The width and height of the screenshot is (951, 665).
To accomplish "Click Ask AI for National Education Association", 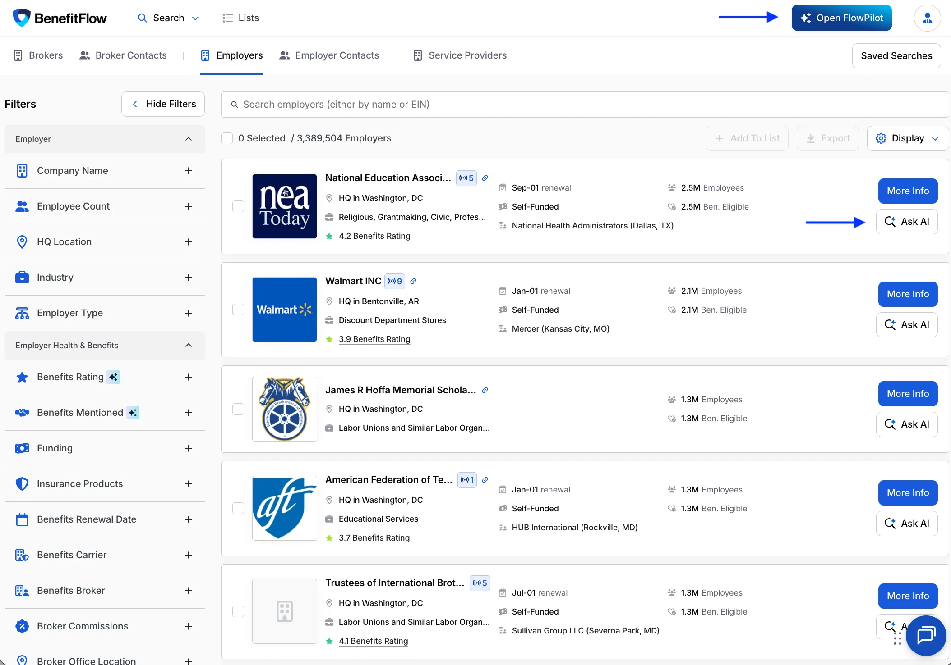I will [x=907, y=222].
